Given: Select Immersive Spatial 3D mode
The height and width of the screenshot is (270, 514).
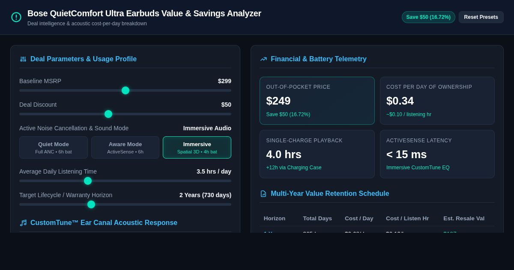Looking at the screenshot, I should point(197,147).
